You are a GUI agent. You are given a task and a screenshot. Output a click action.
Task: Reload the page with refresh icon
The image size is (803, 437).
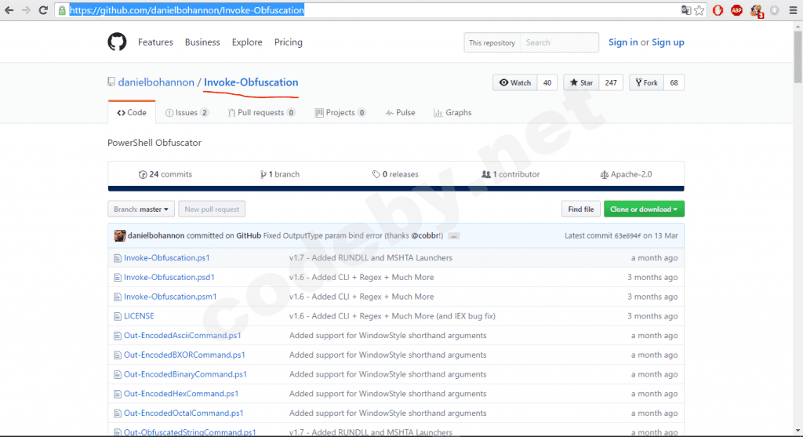pyautogui.click(x=43, y=10)
